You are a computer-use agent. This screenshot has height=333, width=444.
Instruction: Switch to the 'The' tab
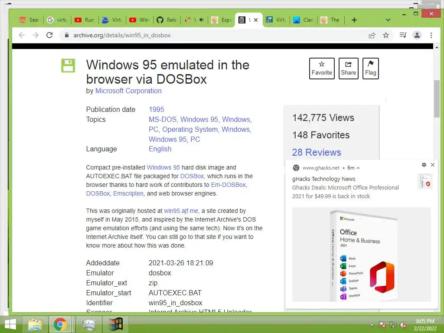pyautogui.click(x=330, y=20)
